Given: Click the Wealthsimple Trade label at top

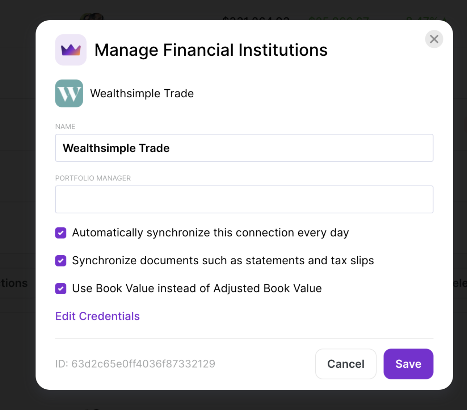Looking at the screenshot, I should coord(142,93).
